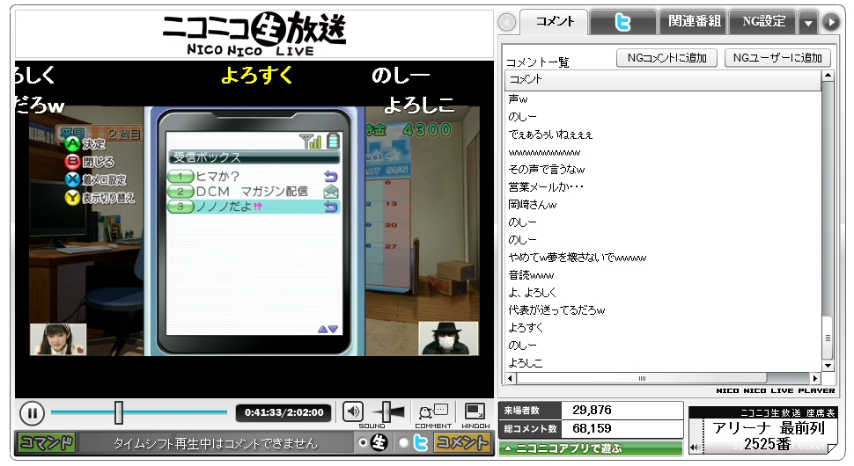Open the NG設定 tab
Viewport: 854px width, 466px height.
(763, 22)
